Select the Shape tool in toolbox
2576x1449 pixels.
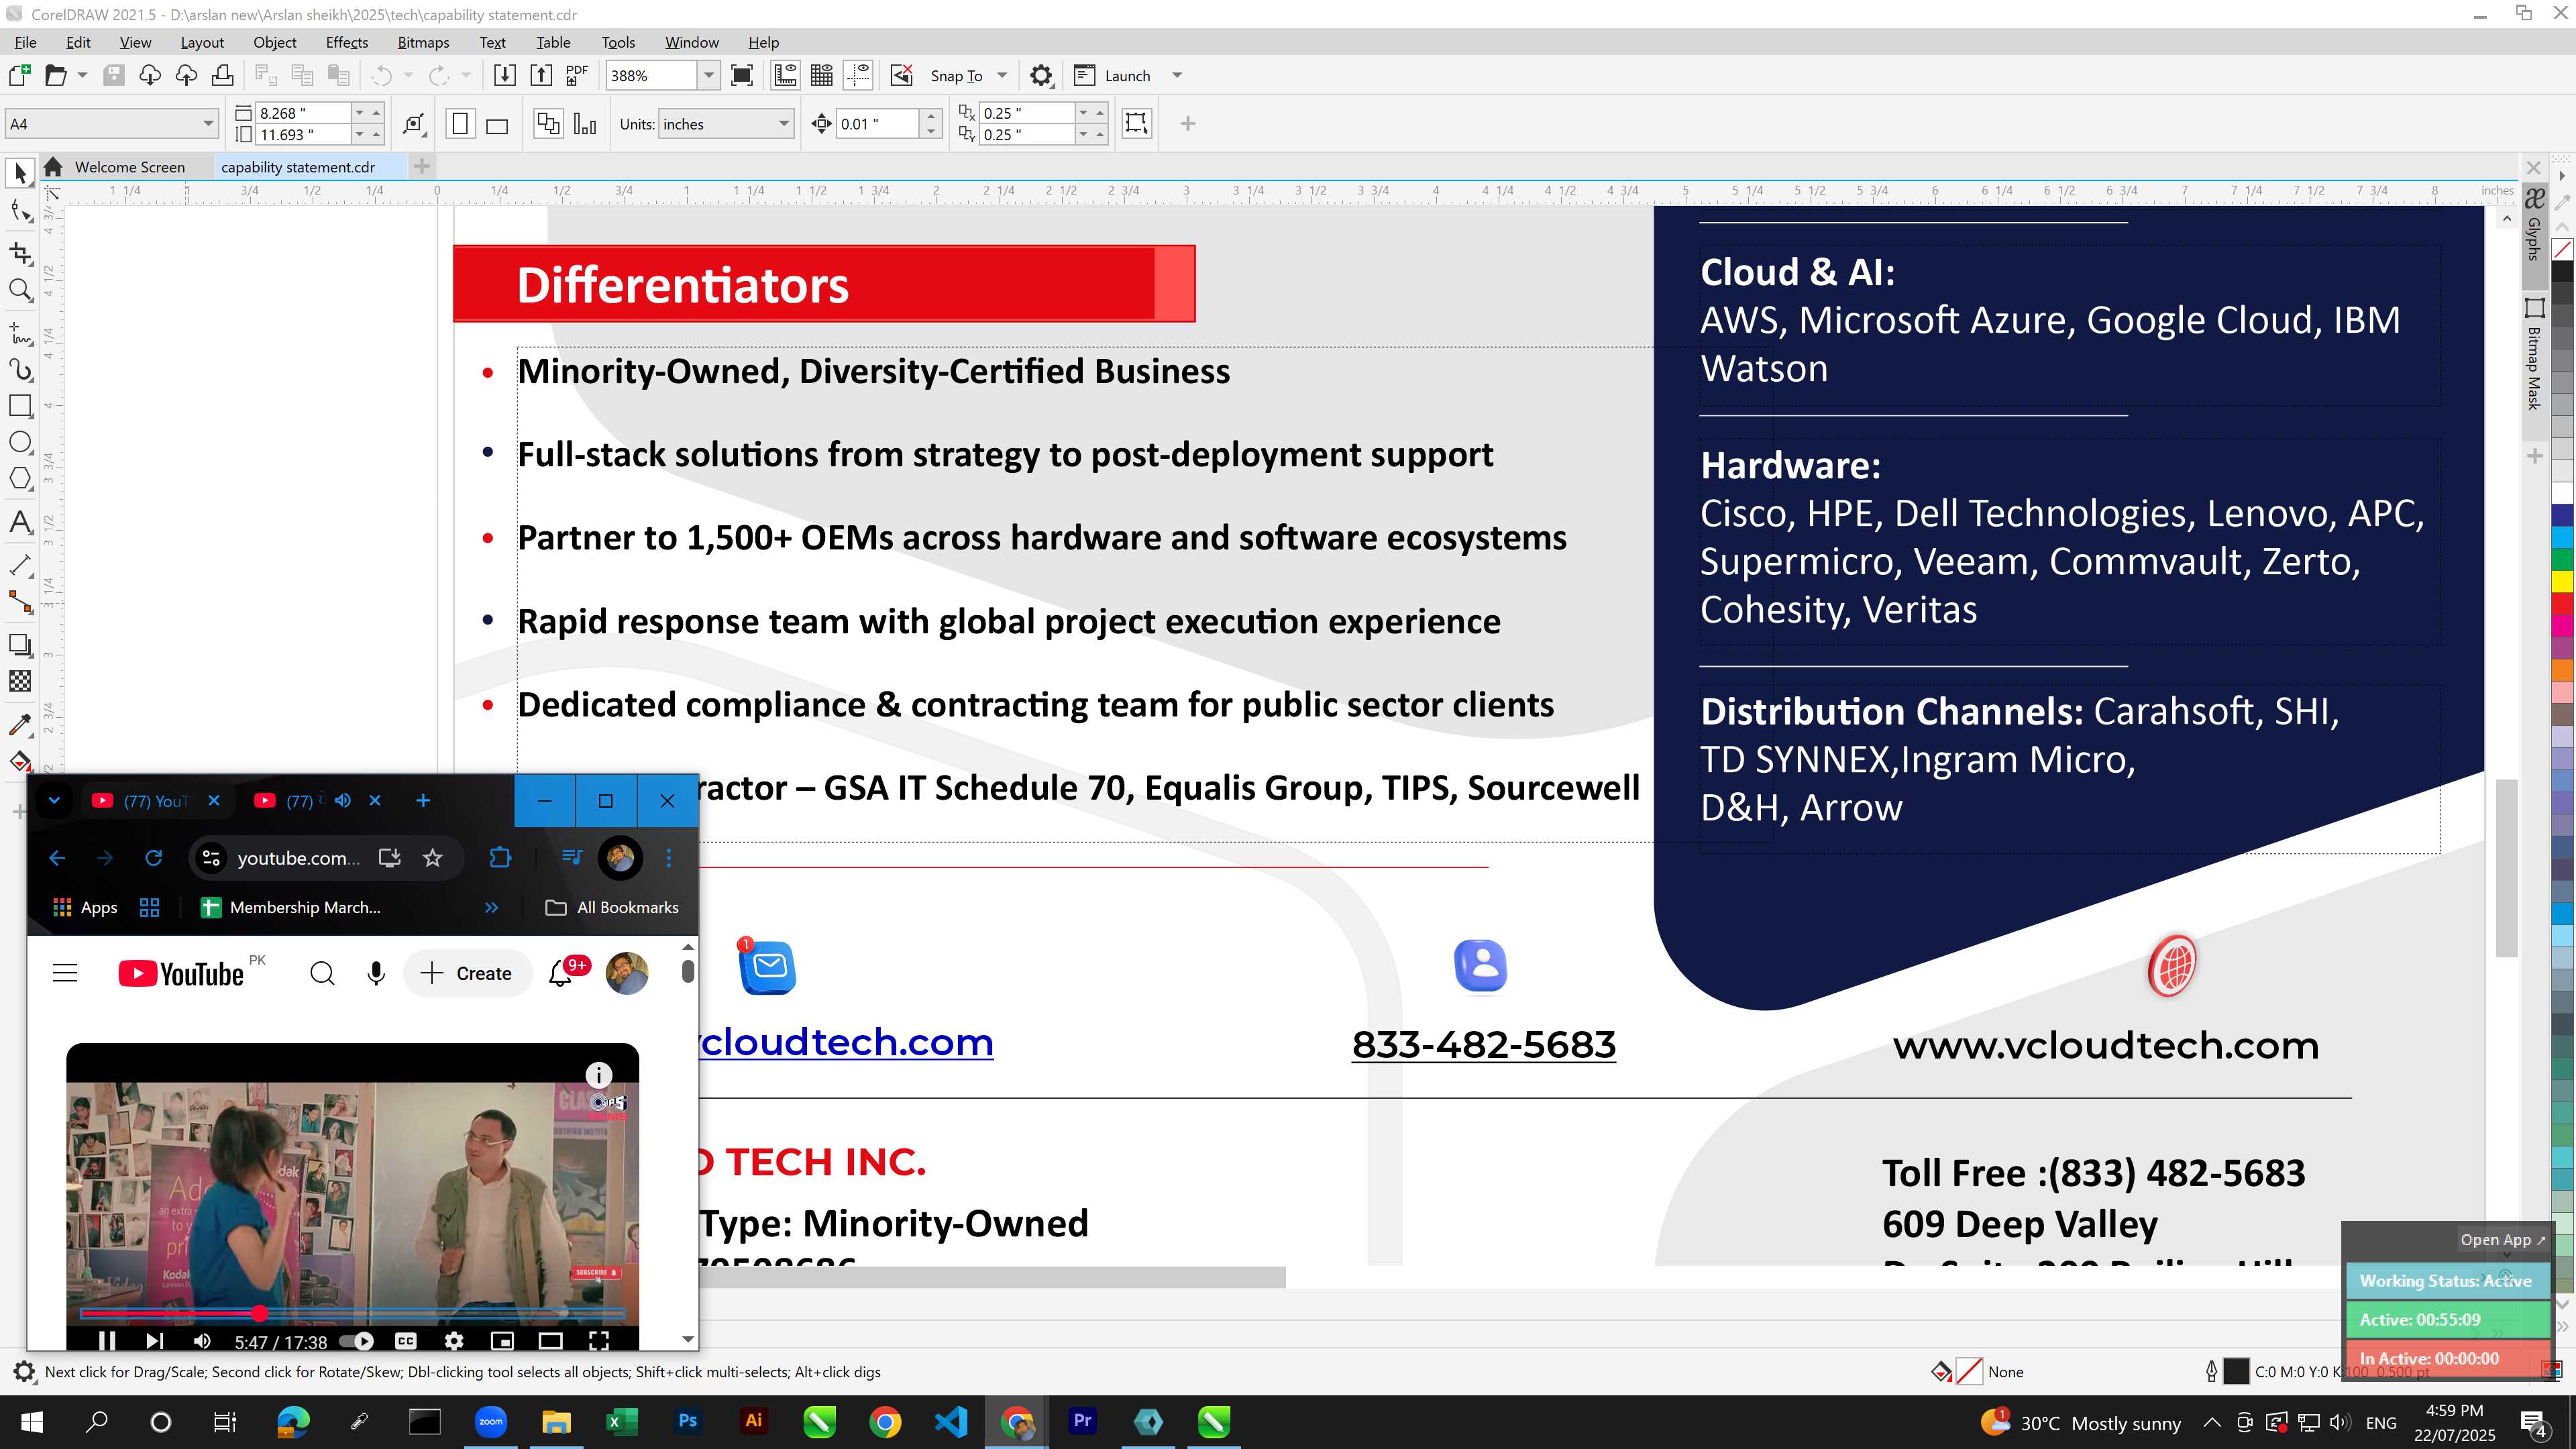point(20,211)
